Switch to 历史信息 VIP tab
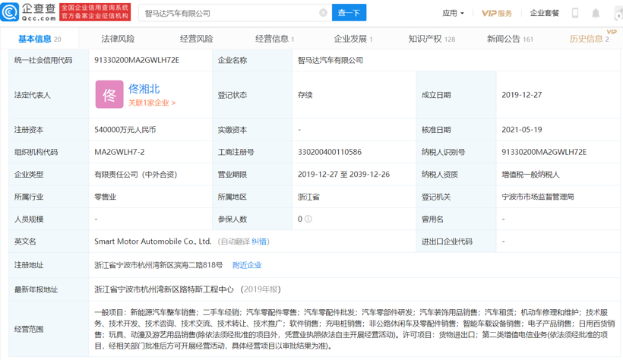 click(x=590, y=39)
